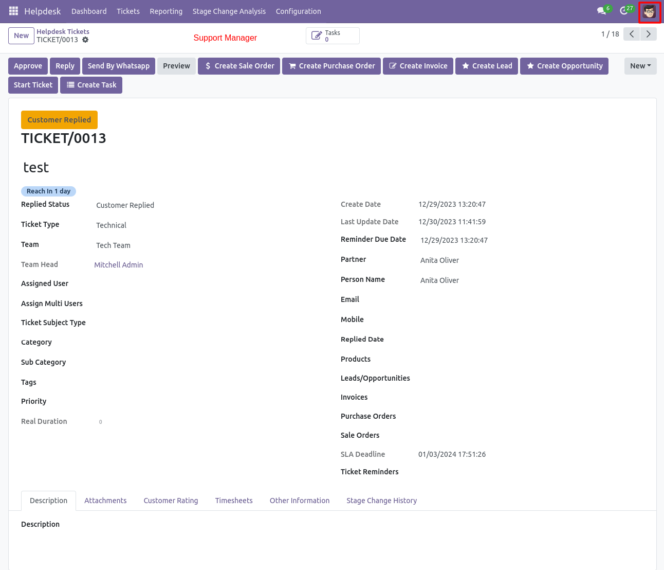Click Create Sale Order button
Image resolution: width=664 pixels, height=570 pixels.
pyautogui.click(x=239, y=66)
